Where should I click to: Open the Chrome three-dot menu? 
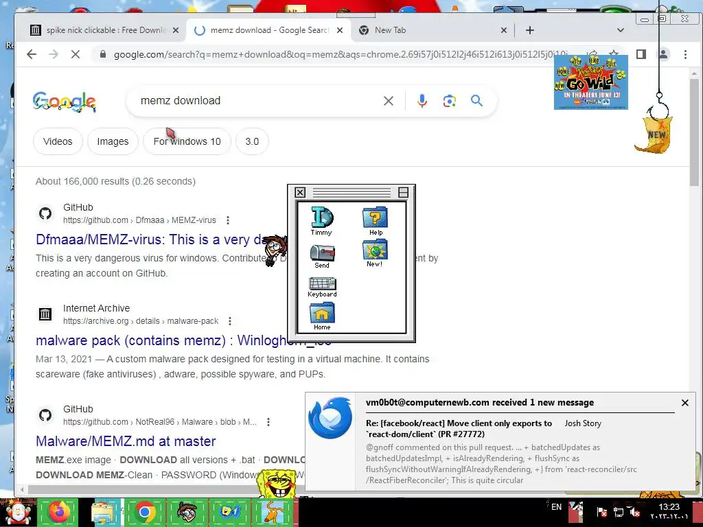pyautogui.click(x=685, y=54)
